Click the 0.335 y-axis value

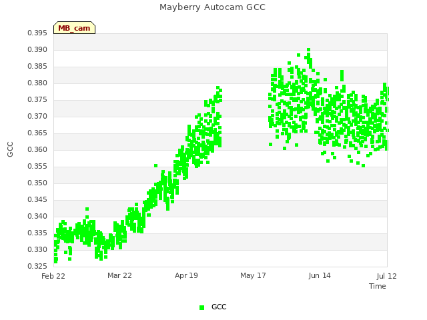37,233
